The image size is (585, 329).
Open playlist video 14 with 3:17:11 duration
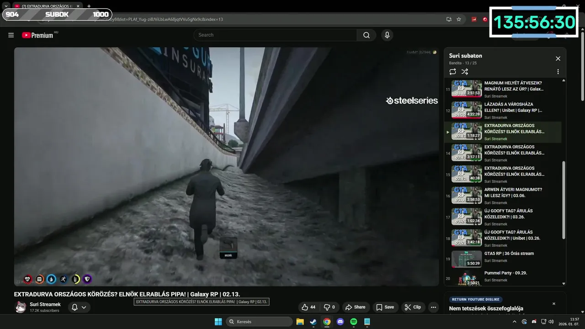coord(503,153)
